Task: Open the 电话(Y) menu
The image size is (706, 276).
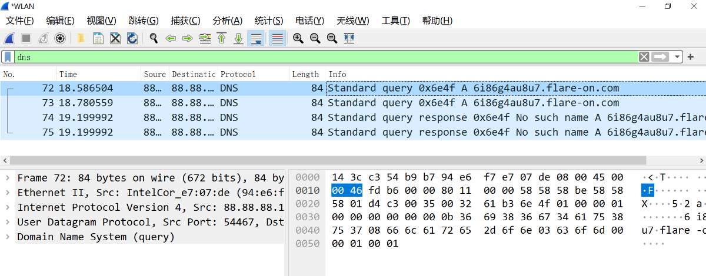Action: 310,21
